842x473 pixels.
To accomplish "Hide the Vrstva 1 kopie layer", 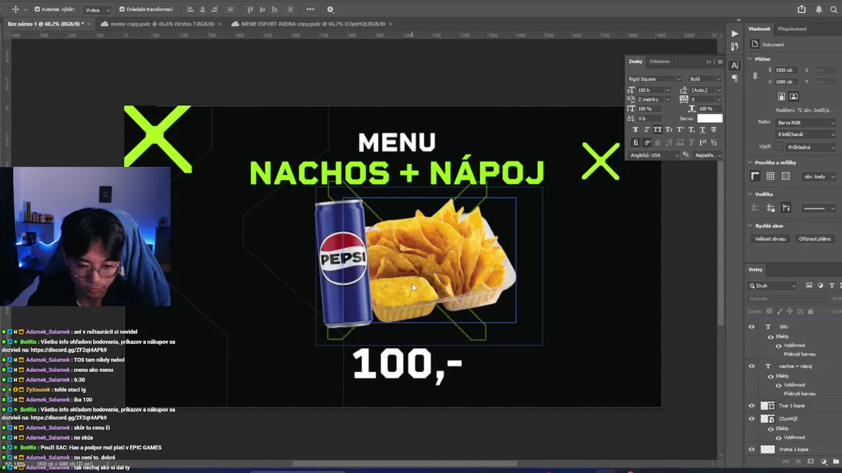I will click(x=752, y=449).
